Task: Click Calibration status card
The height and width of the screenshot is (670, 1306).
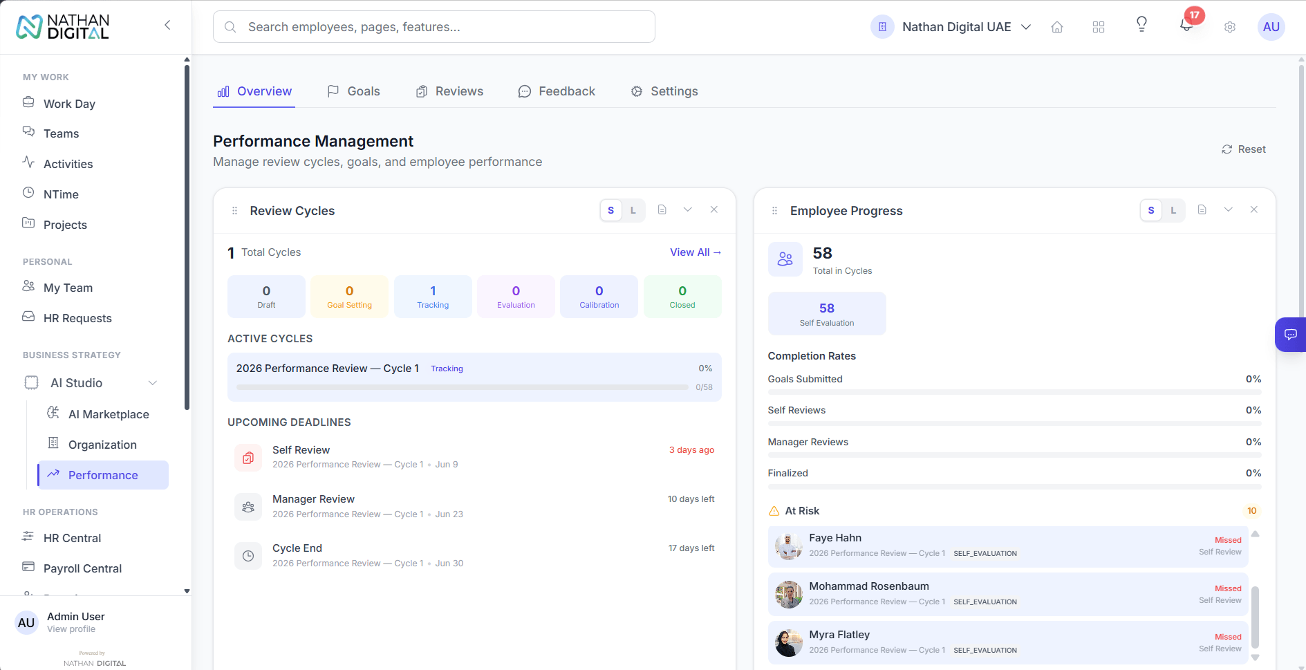Action: coord(599,297)
